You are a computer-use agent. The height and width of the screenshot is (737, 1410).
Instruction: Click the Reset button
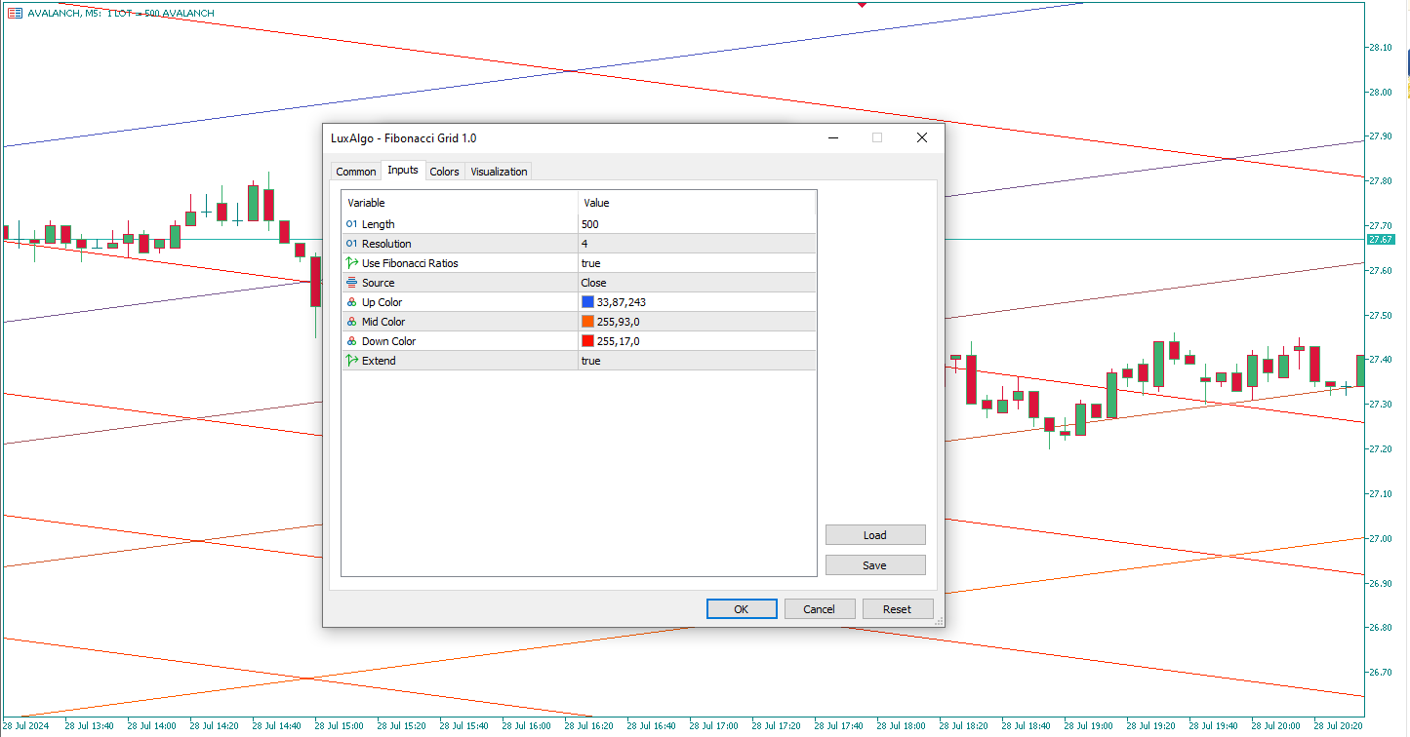coord(897,609)
